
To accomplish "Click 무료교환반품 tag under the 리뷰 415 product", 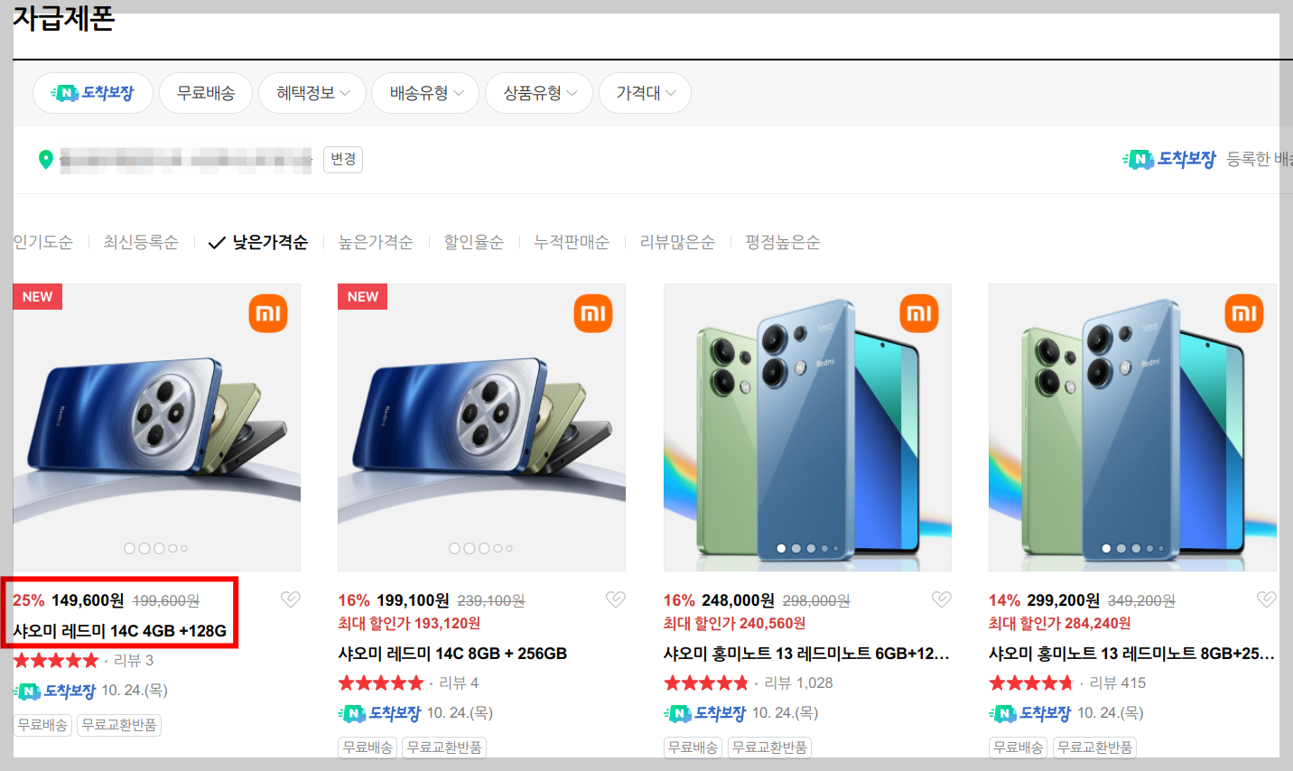I will pos(1094,748).
